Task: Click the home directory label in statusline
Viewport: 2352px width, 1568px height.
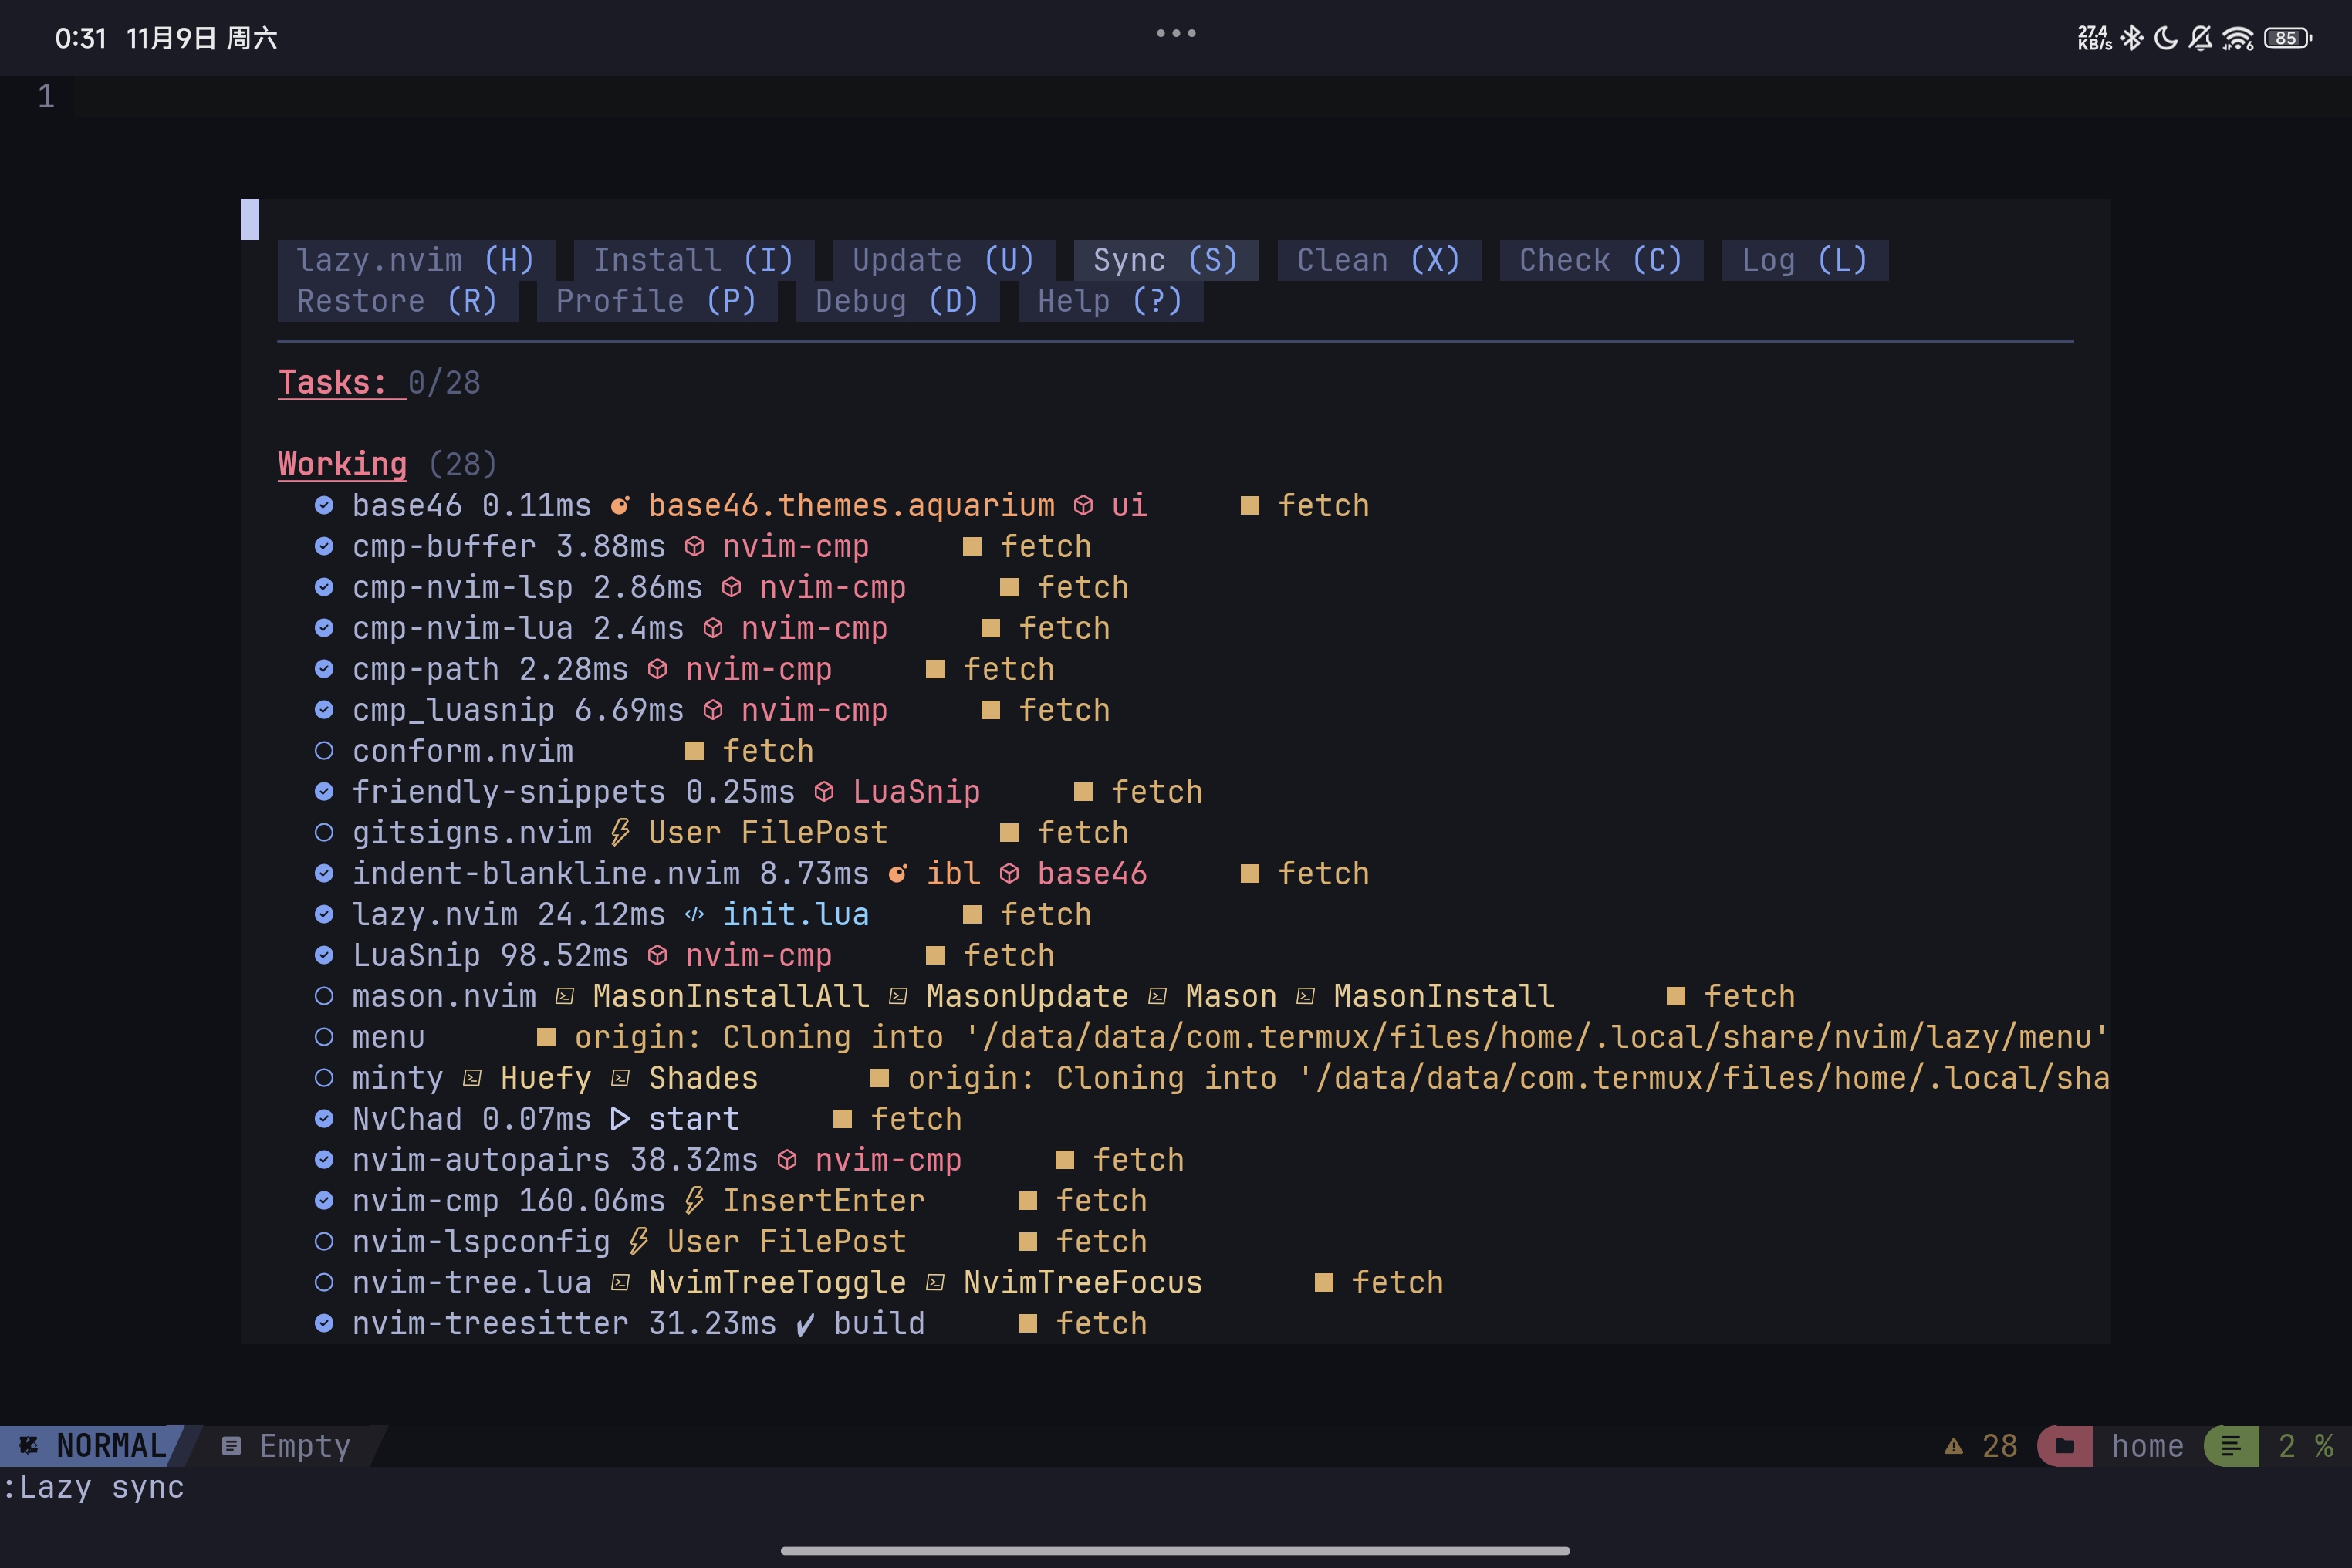Action: (2147, 1446)
